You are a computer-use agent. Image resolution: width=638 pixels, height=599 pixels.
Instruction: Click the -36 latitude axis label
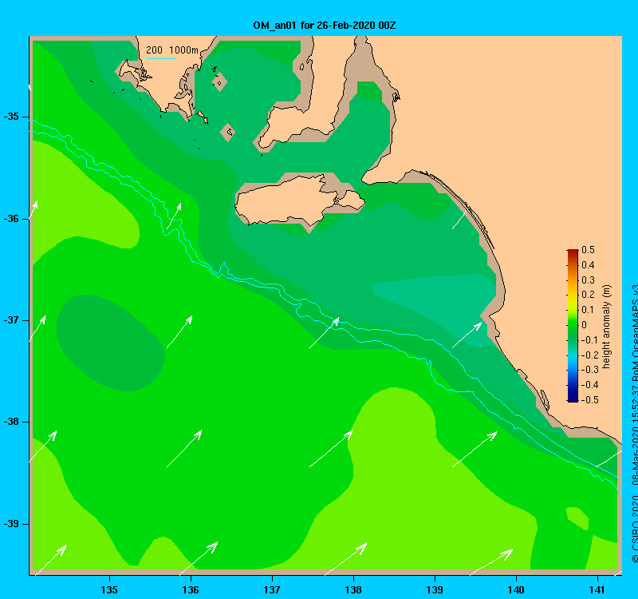tap(11, 219)
